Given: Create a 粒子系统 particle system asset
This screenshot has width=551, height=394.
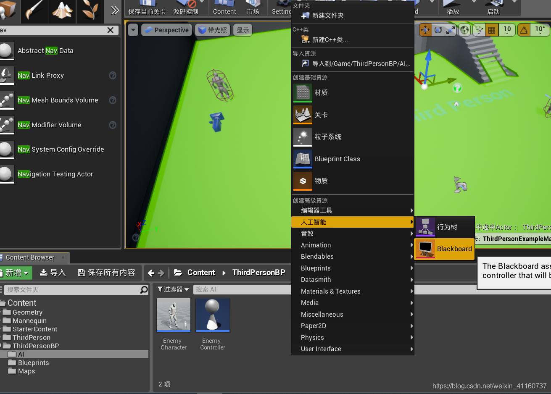Looking at the screenshot, I should point(353,137).
